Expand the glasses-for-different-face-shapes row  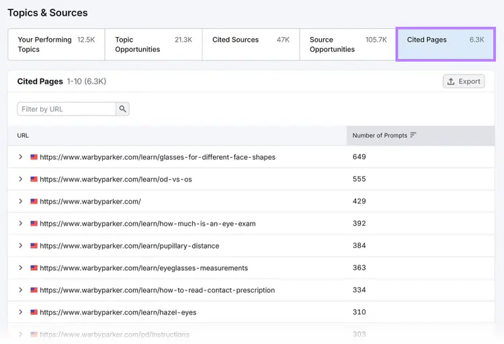pos(21,157)
